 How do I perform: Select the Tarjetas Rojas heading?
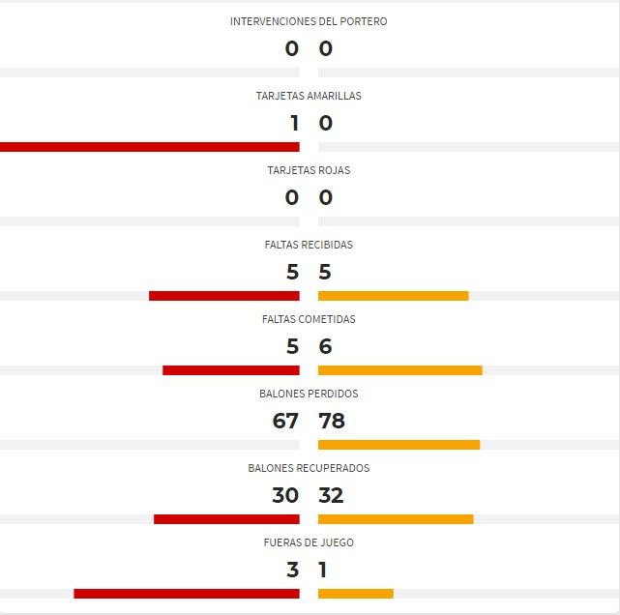(309, 170)
